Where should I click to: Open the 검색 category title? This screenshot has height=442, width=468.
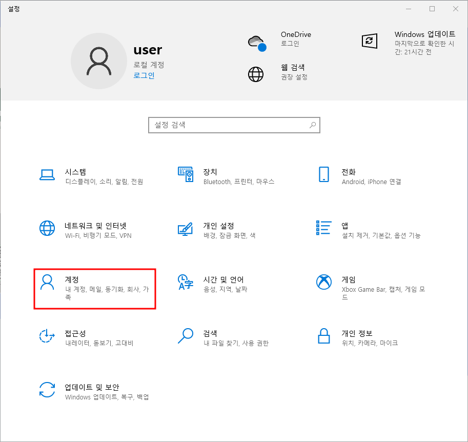coord(210,333)
